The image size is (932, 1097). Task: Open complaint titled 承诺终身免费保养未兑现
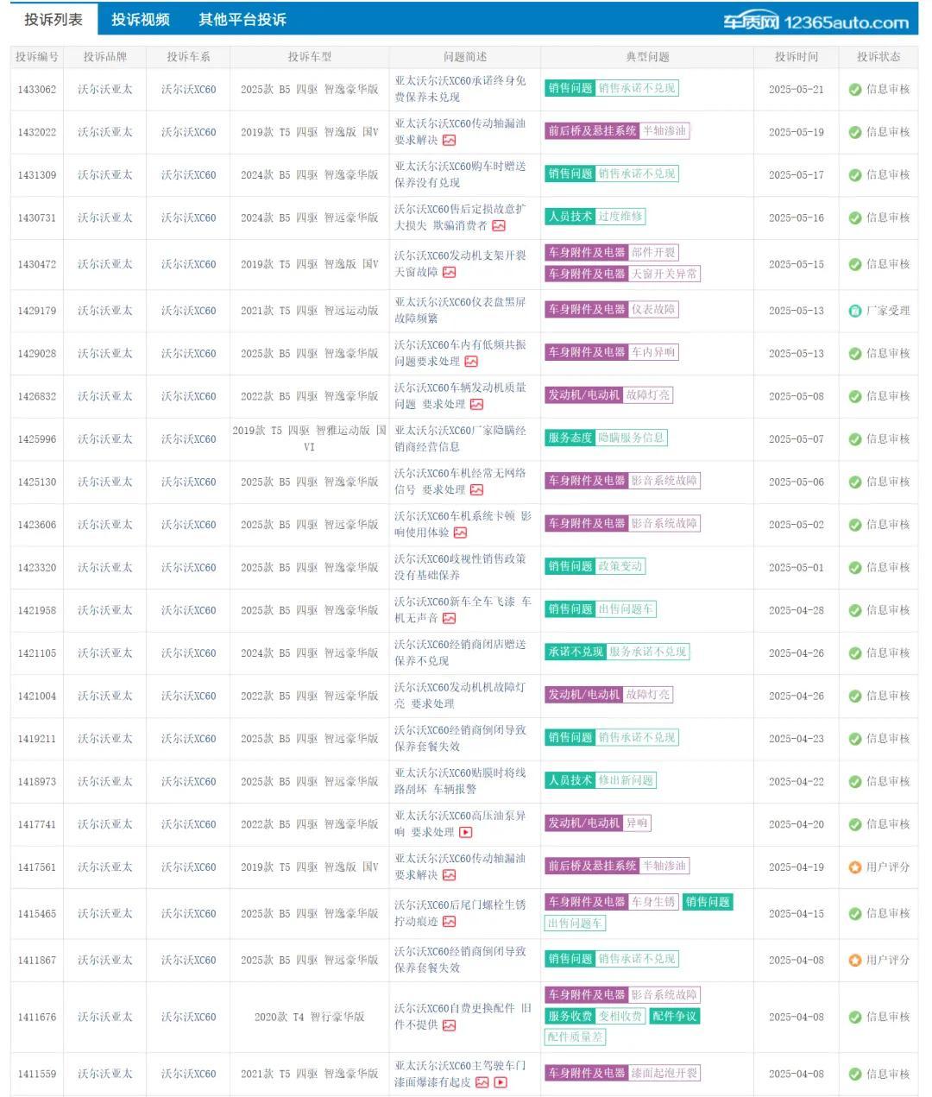coord(460,89)
